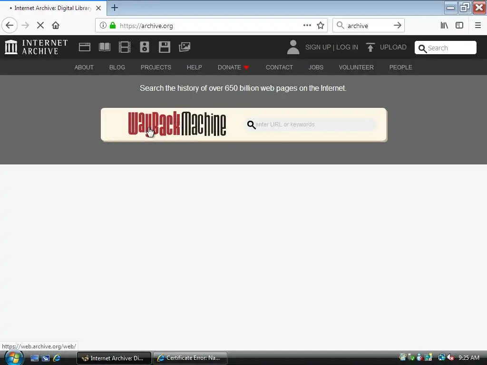The height and width of the screenshot is (365, 487).
Task: Toggle the Firefox sidebar view
Action: (x=459, y=26)
